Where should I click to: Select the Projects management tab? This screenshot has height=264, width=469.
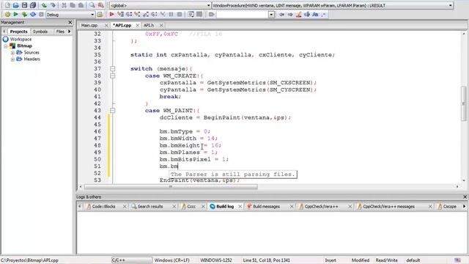[18, 32]
